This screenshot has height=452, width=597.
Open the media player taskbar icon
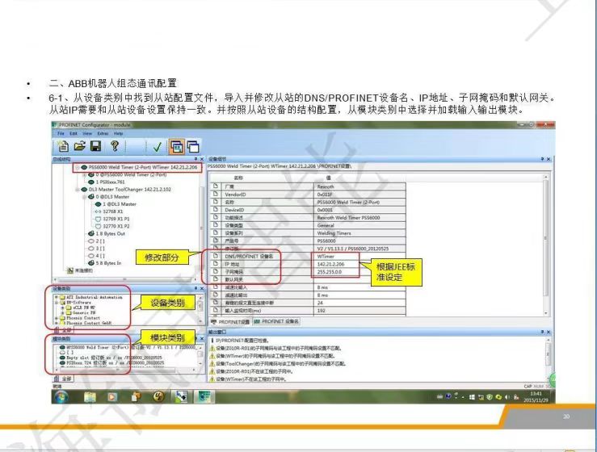112,397
